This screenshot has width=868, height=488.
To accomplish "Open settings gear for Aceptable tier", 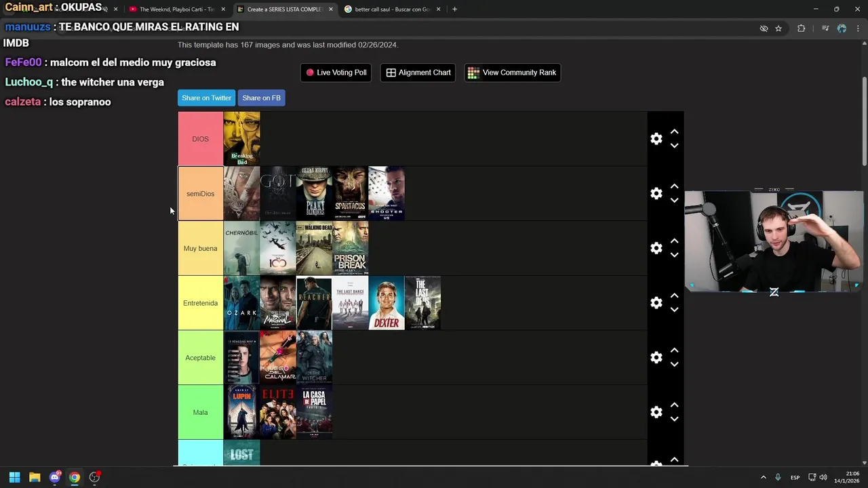I will 656,357.
